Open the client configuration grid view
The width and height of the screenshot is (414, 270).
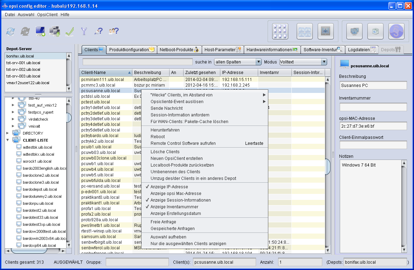tap(280, 32)
